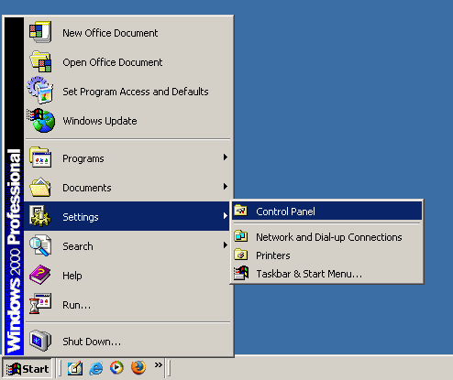This screenshot has height=380, width=453.
Task: Expand the Documents submenu arrow
Action: coord(226,187)
